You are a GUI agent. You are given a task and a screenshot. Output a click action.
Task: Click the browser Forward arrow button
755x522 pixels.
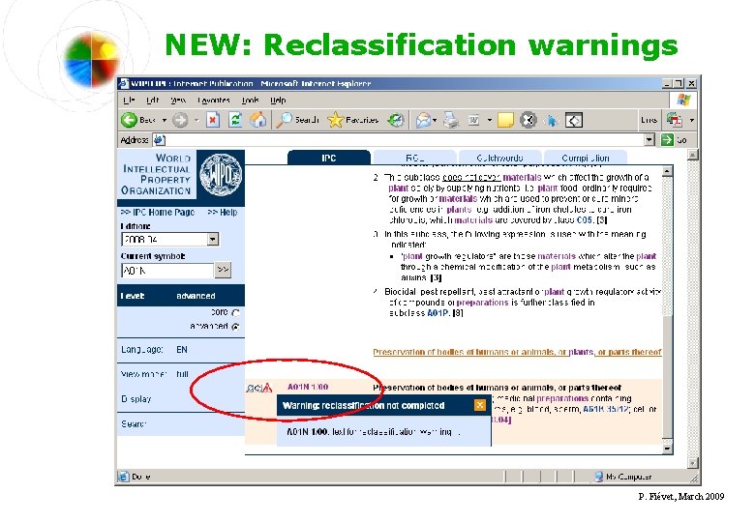pos(180,120)
